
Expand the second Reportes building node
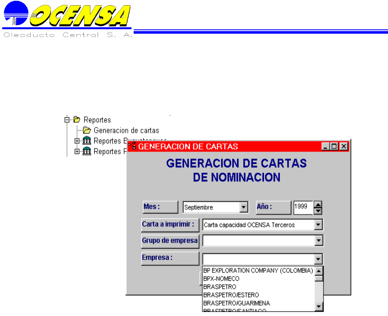(x=77, y=151)
